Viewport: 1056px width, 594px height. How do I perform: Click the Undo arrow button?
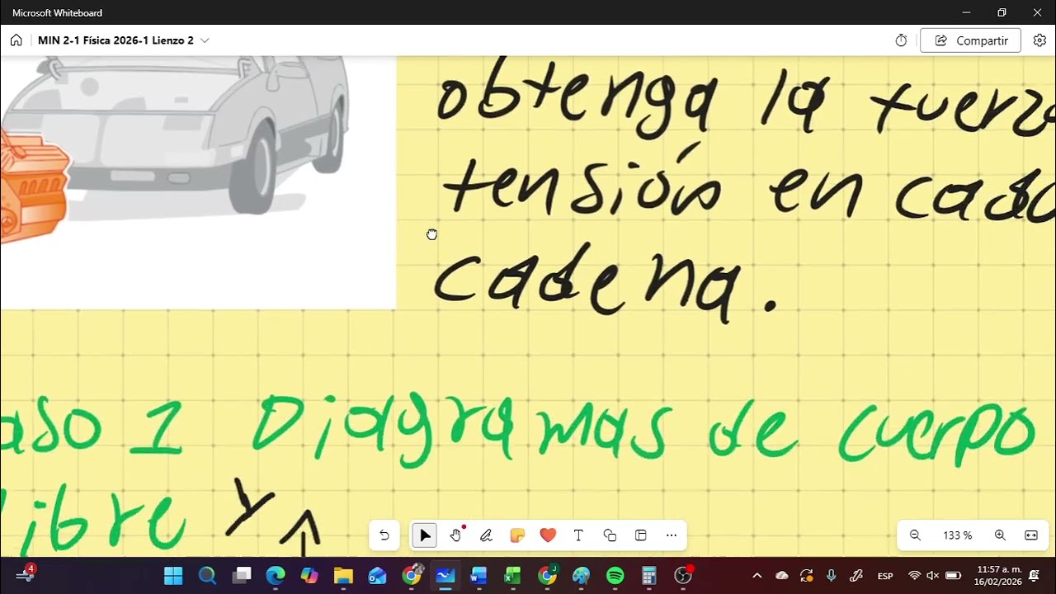pos(384,535)
